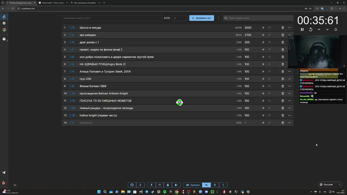Add amount to Шоссе в никуда lot
Viewport: 347px width, 195px height.
tap(263, 28)
